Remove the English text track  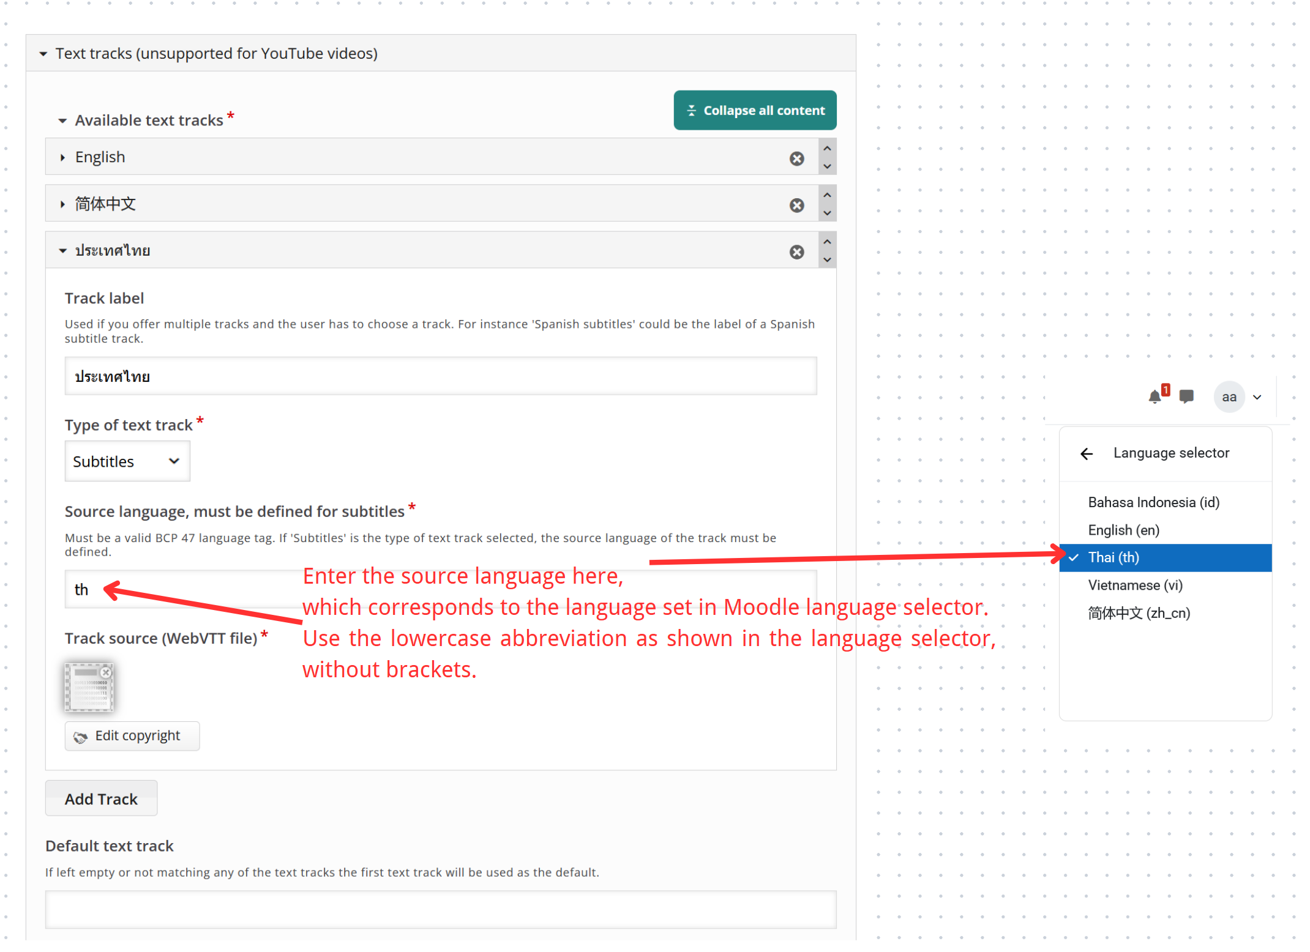click(x=796, y=159)
